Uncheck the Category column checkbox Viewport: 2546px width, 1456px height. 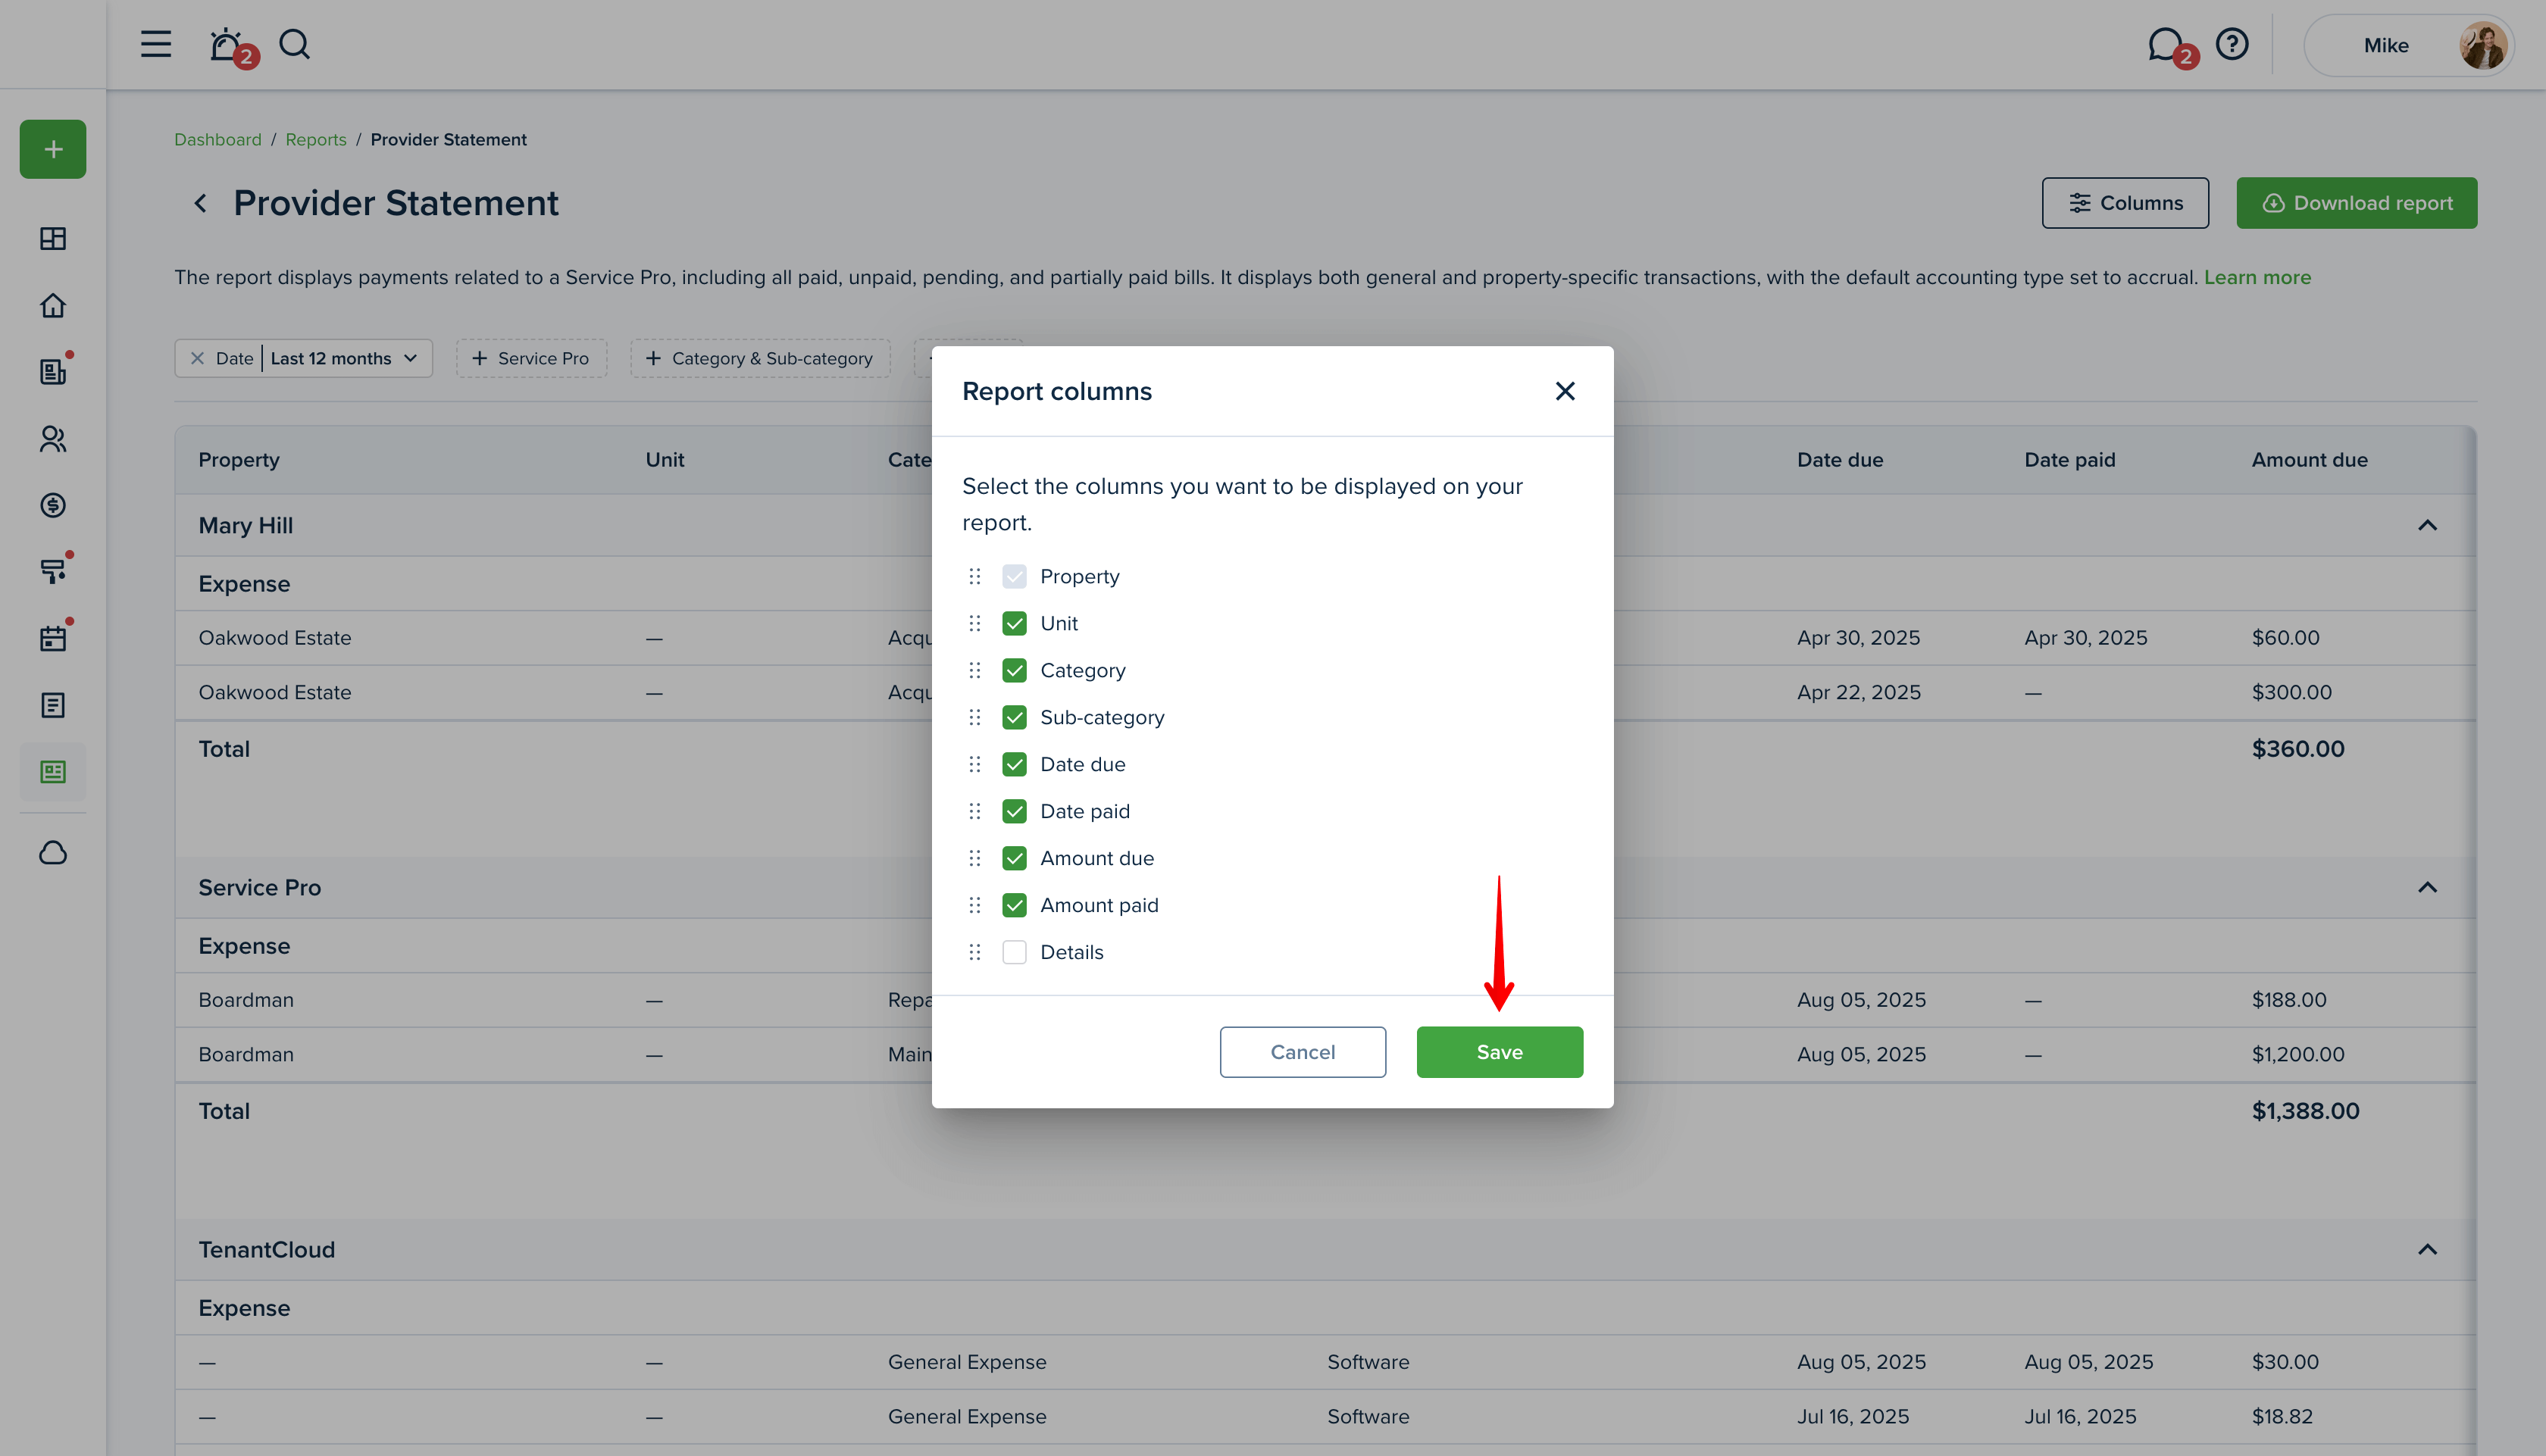click(1014, 670)
